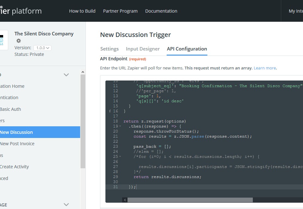This screenshot has height=209, width=303.
Task: Click the red (required) marker
Action: click(x=138, y=59)
